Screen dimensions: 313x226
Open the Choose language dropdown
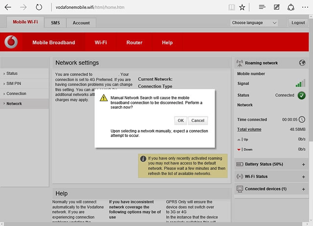click(x=254, y=23)
